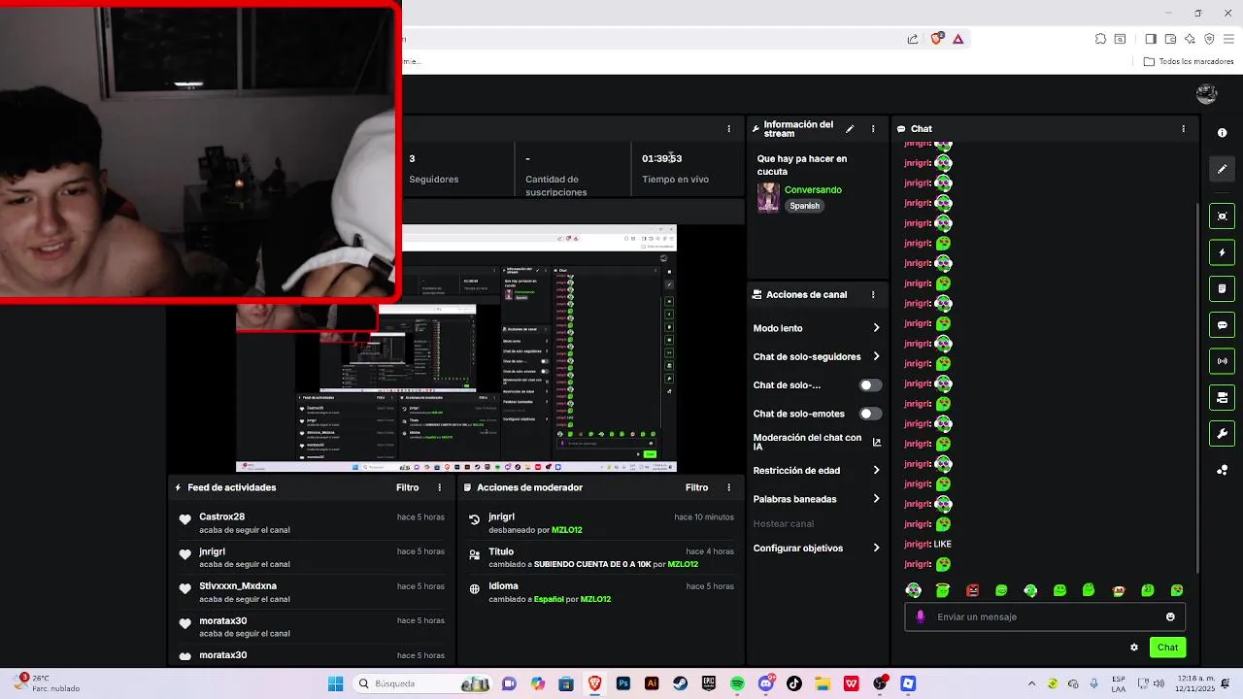Expand Configurar objetivos option

tap(817, 548)
